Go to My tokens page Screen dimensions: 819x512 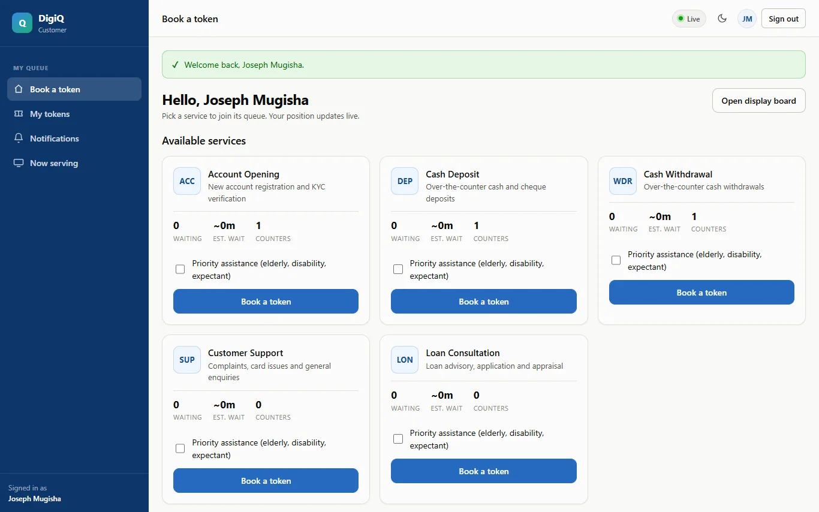pos(74,114)
